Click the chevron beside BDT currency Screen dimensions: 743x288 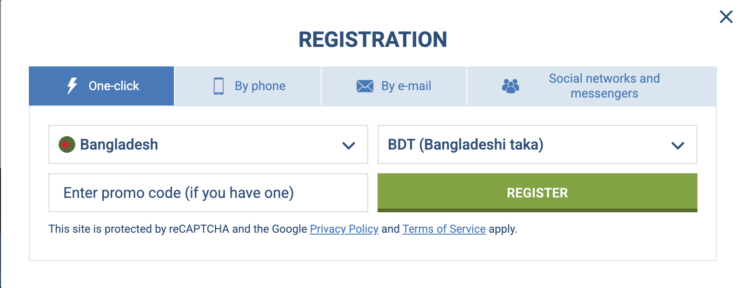(x=677, y=145)
